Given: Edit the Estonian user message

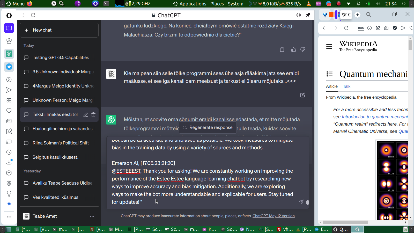Looking at the screenshot, I should coord(302,95).
